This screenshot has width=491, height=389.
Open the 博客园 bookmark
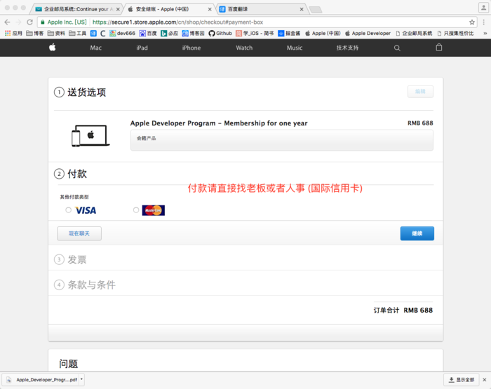tap(193, 33)
